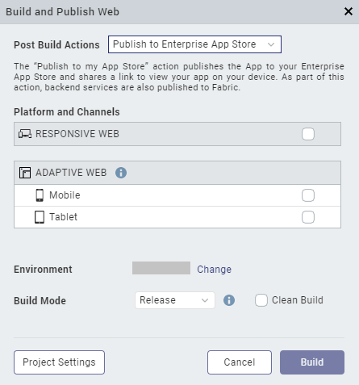Screen dimensions: 359x385
Task: Click the Build button
Action: point(312,362)
